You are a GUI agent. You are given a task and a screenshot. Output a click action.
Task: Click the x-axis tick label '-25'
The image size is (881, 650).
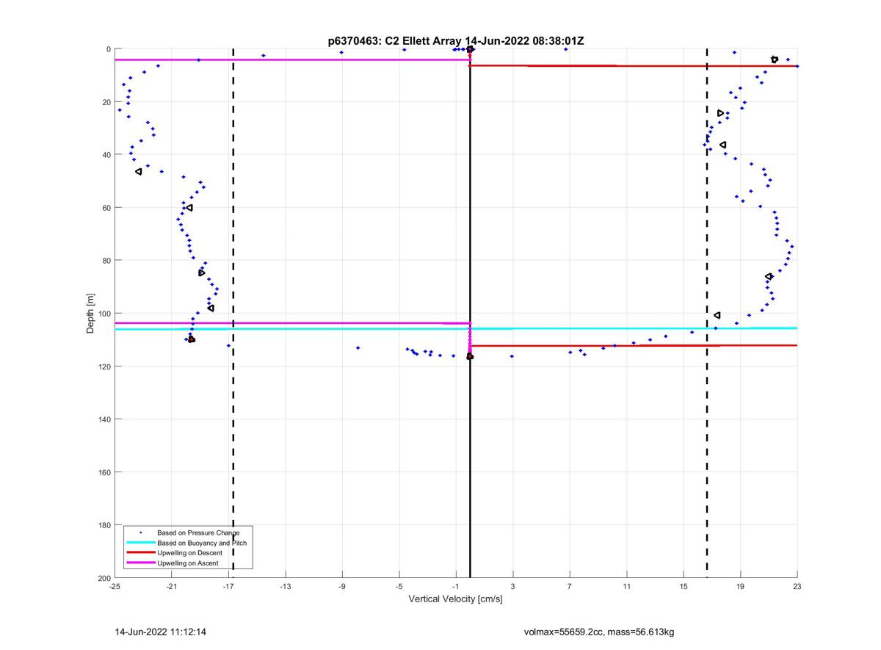click(x=115, y=586)
